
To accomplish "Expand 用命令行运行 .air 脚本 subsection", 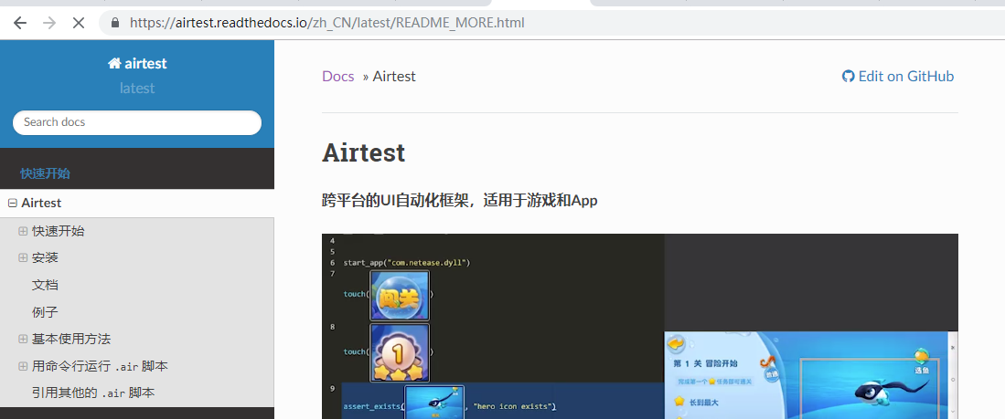I will 24,367.
